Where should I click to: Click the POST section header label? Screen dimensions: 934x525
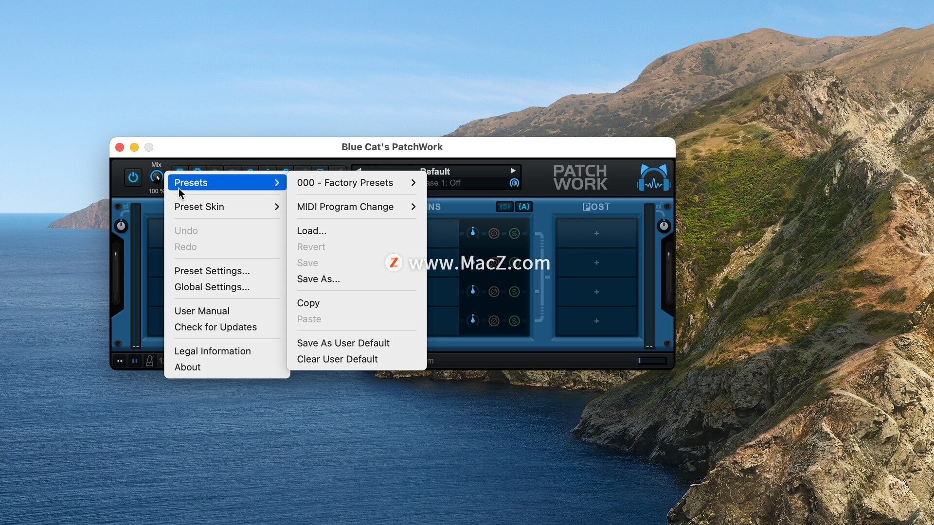(596, 207)
